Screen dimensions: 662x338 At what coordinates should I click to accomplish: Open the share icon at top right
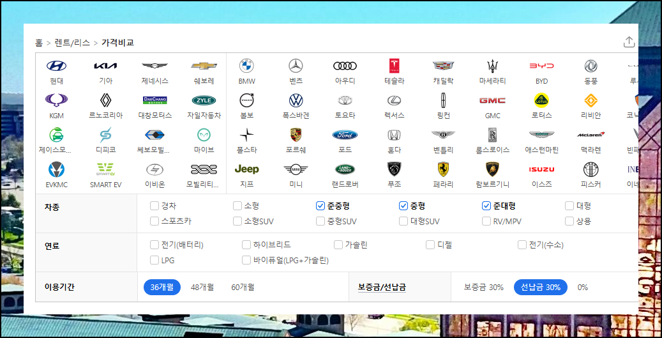629,42
